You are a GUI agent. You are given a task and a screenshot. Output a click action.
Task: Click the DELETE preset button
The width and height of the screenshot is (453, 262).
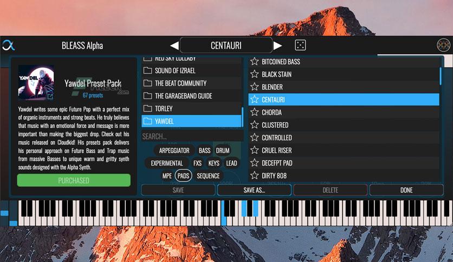[330, 190]
